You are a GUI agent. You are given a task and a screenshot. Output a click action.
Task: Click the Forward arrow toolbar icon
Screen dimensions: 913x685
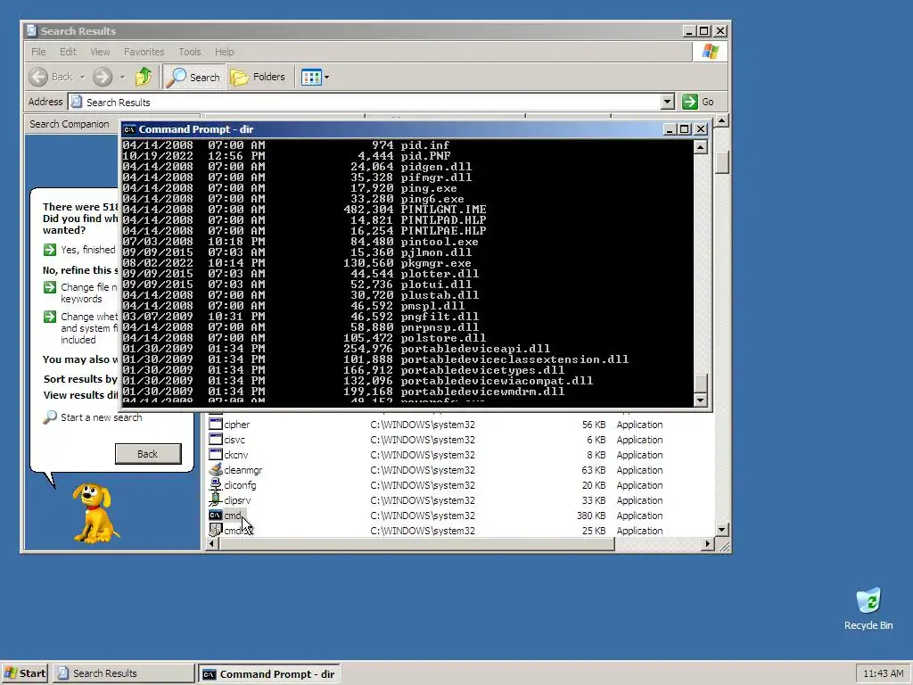click(103, 77)
